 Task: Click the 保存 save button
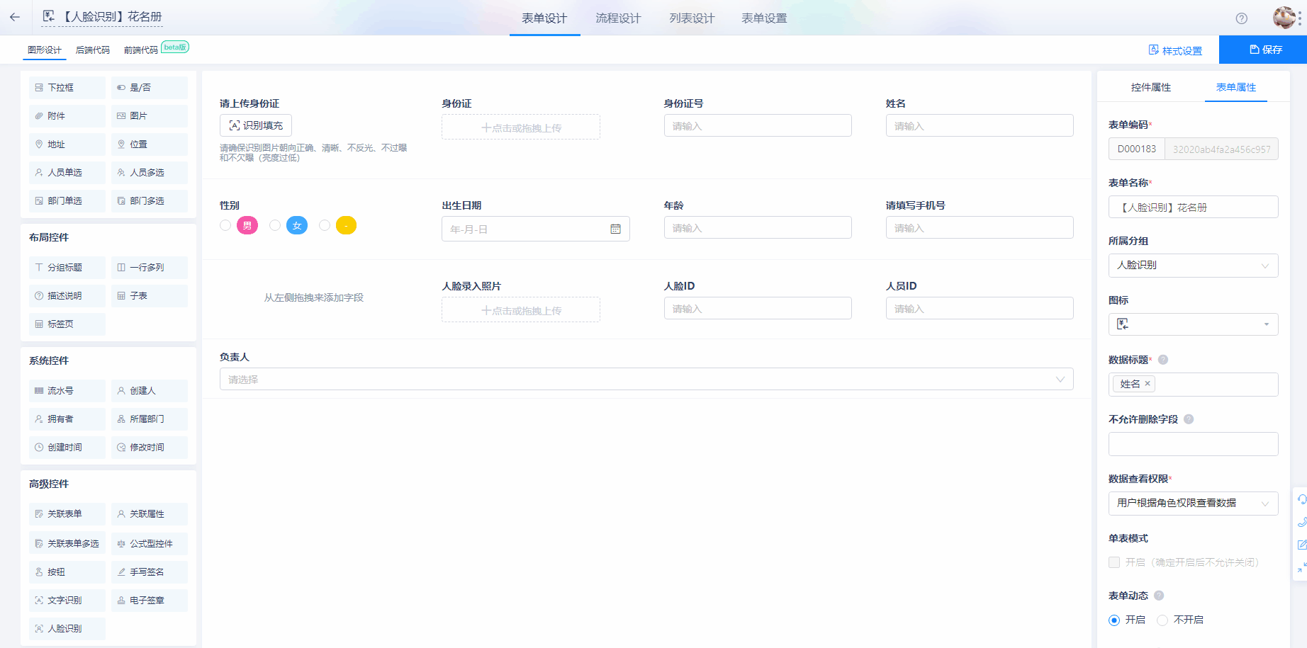[1263, 50]
